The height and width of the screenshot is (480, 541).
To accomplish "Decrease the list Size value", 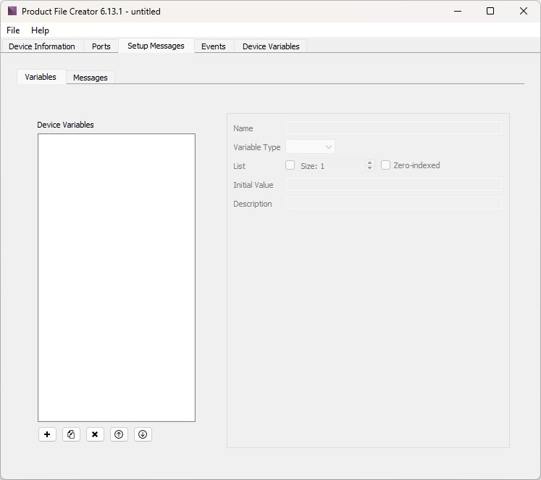I will click(x=369, y=168).
